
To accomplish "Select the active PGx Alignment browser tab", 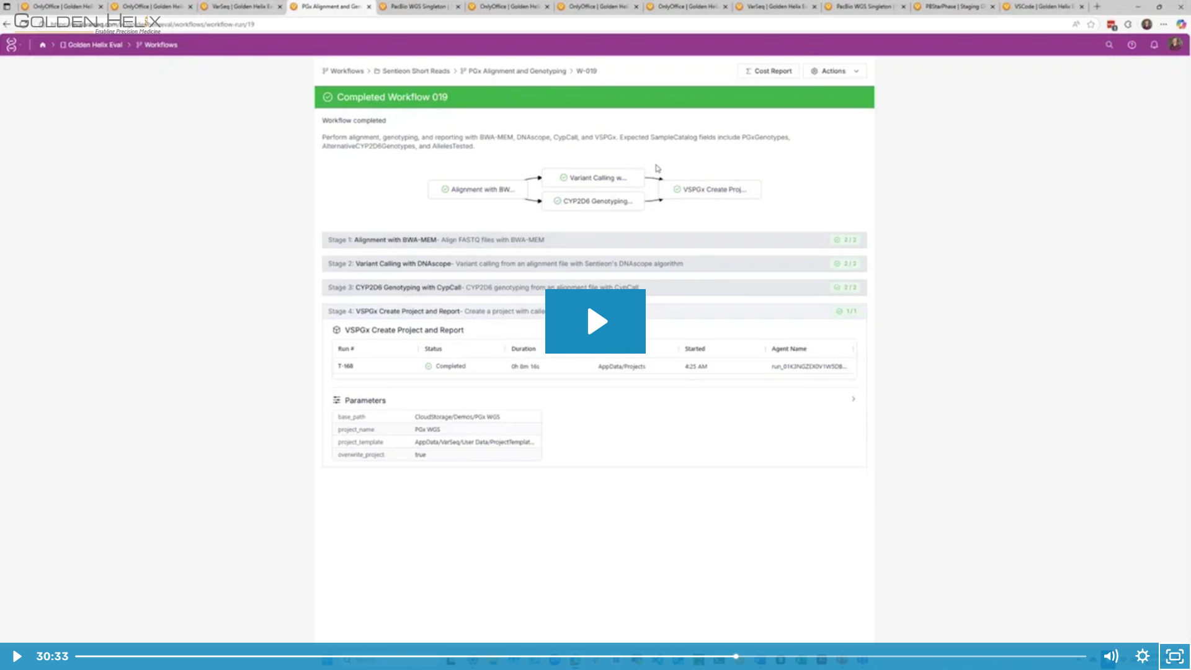I will (331, 6).
